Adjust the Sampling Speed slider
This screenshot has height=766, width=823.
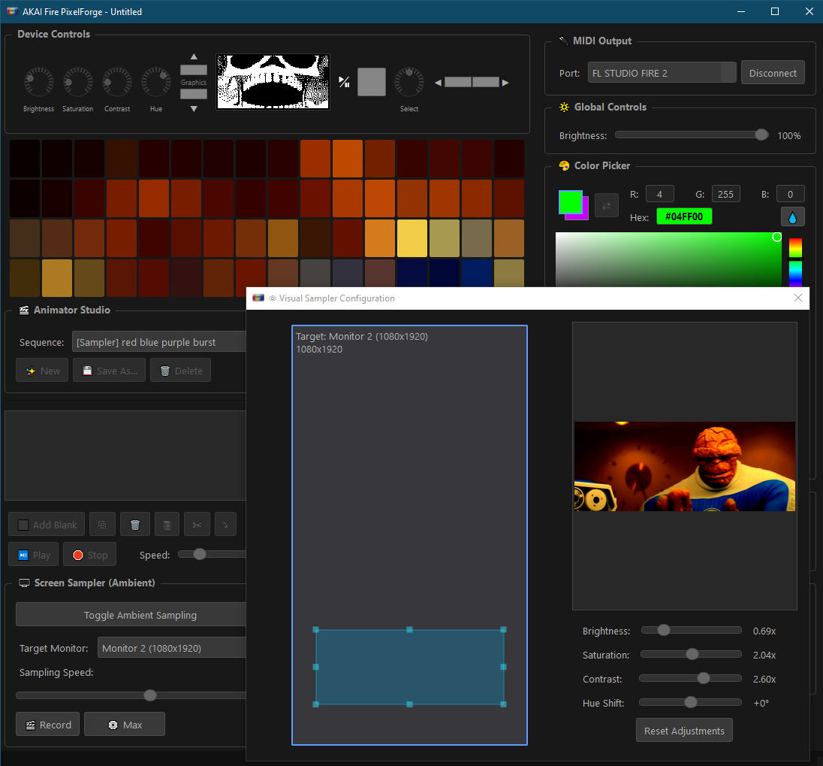pyautogui.click(x=131, y=695)
